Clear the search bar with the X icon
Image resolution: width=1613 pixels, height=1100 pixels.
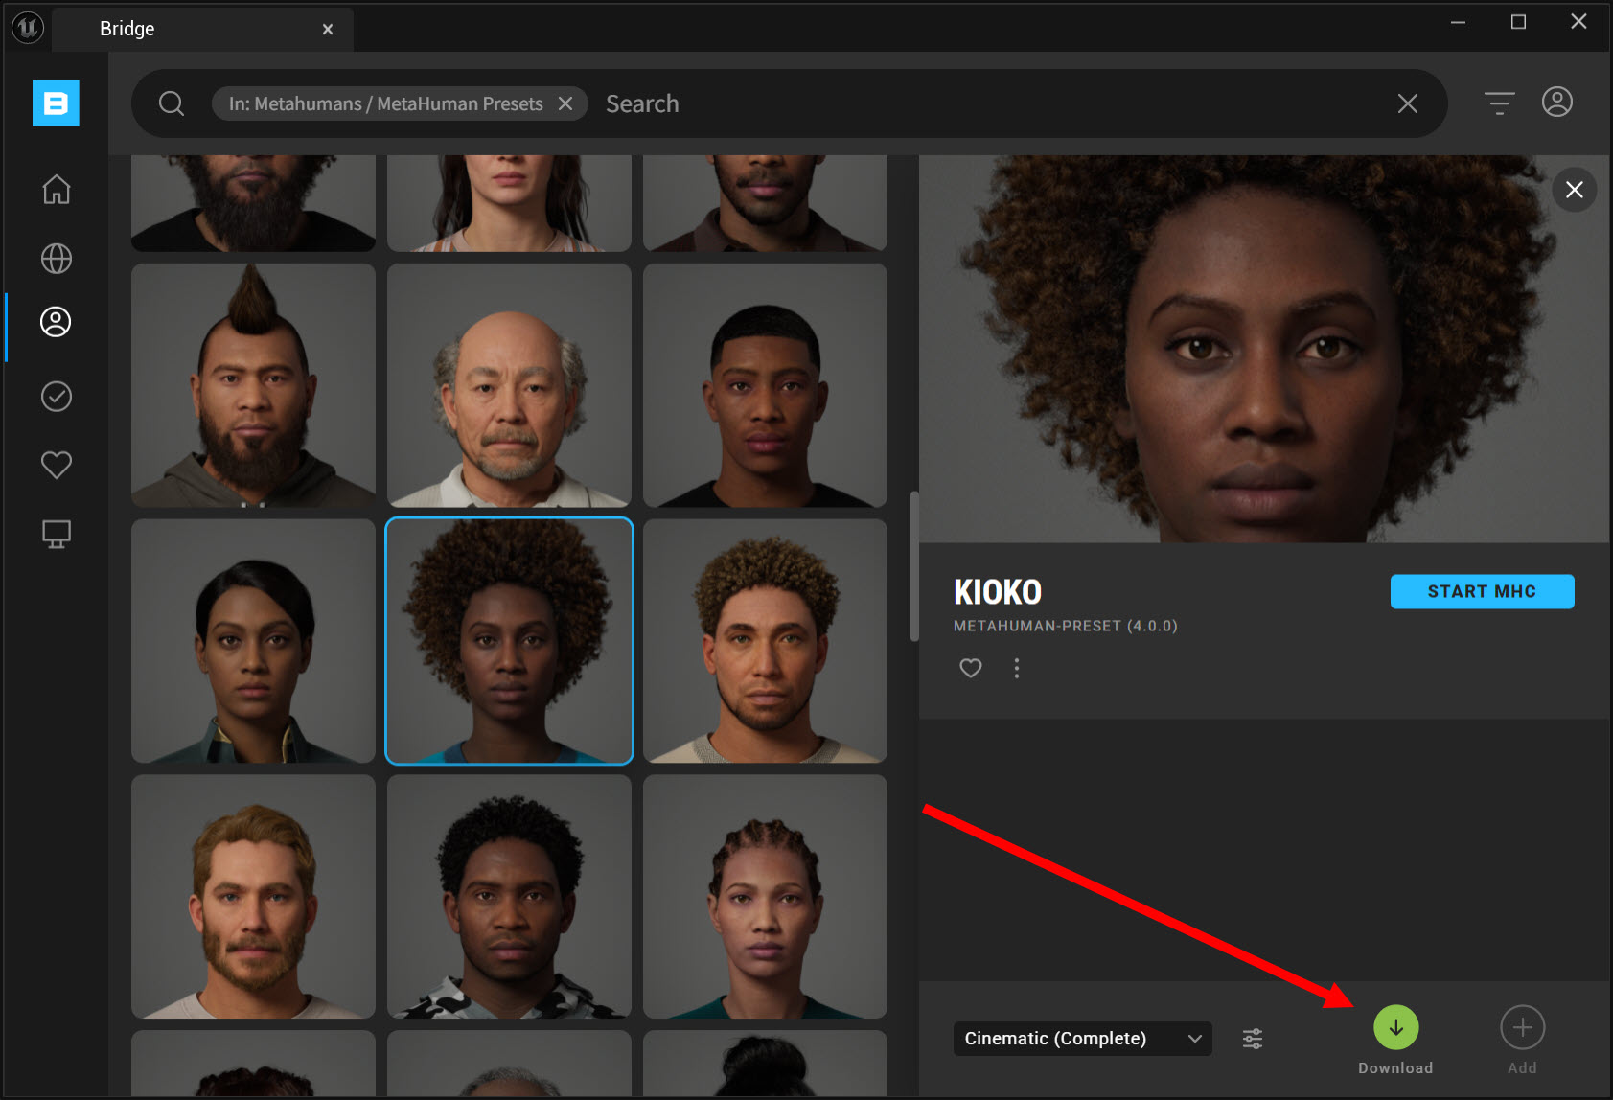(1407, 103)
